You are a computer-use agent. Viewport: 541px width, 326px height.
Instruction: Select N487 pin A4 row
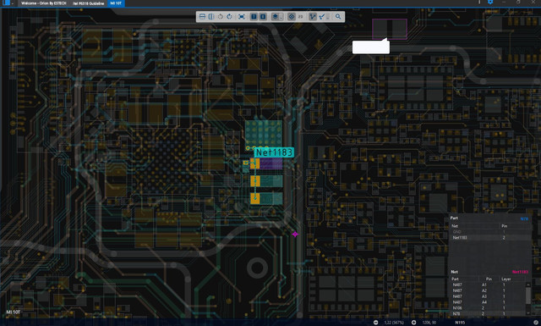coord(488,302)
